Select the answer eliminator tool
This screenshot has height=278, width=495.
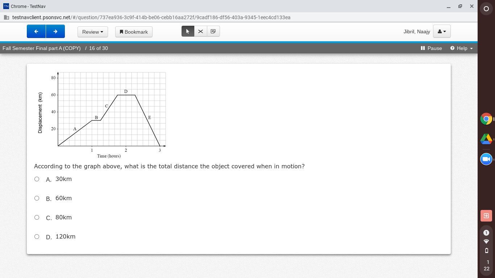point(200,31)
